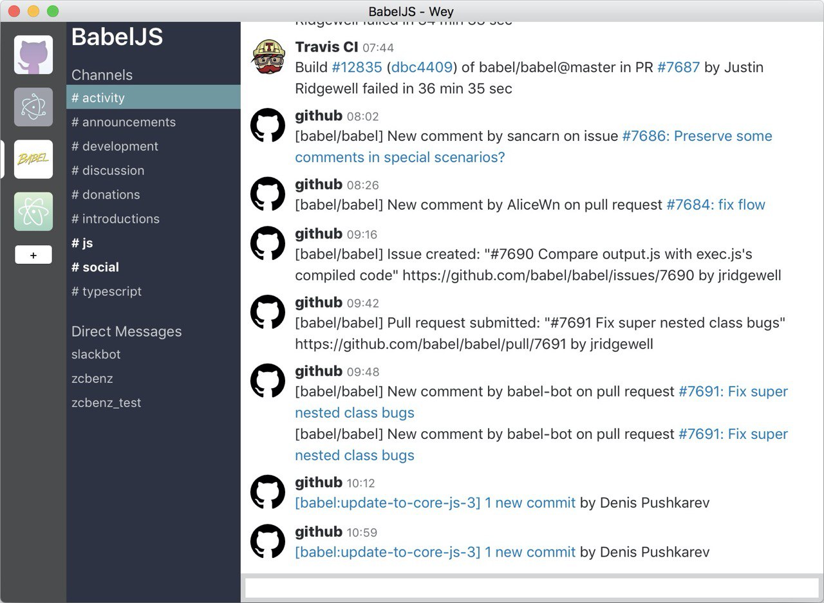Image resolution: width=824 pixels, height=603 pixels.
Task: Open github avatar on the 08:26 message
Action: tap(268, 194)
